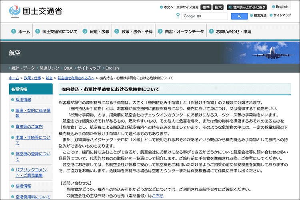The width and height of the screenshot is (300, 200).
Task: Open 白書・オープンデータ menu
Action: 181,32
